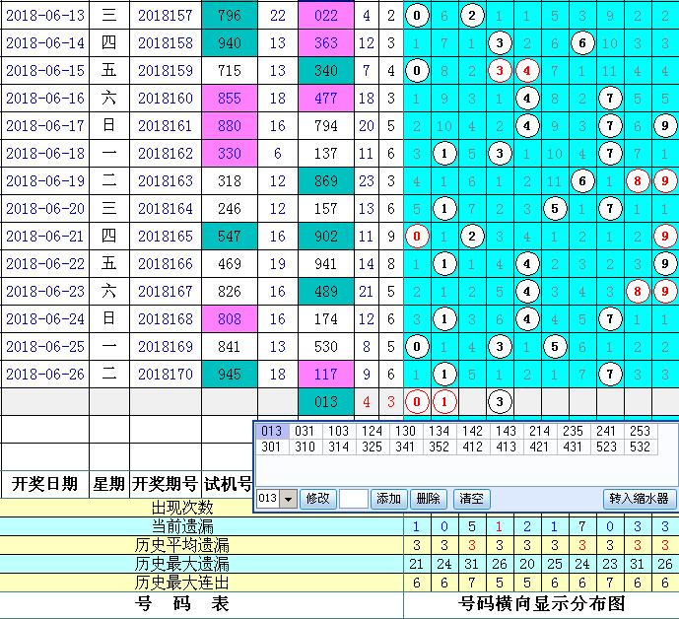Select number 421 in the number list
This screenshot has width=679, height=619.
tap(539, 447)
